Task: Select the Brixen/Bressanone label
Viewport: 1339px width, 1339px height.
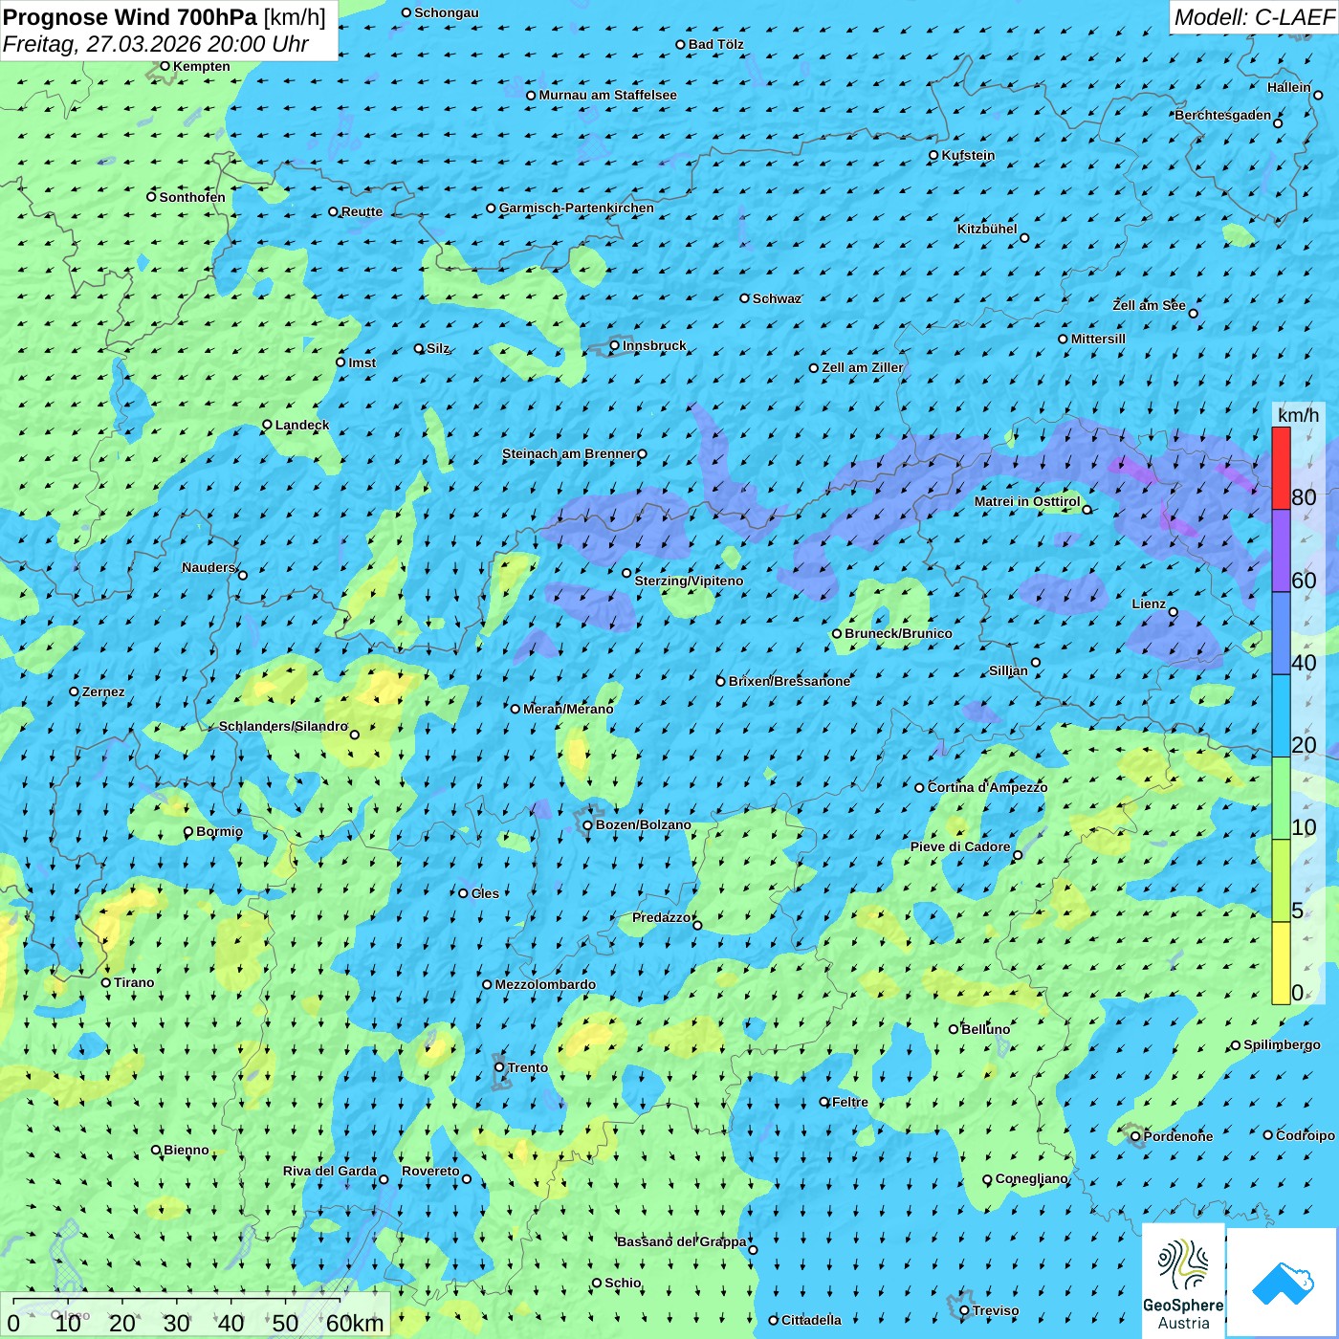Action: (789, 681)
